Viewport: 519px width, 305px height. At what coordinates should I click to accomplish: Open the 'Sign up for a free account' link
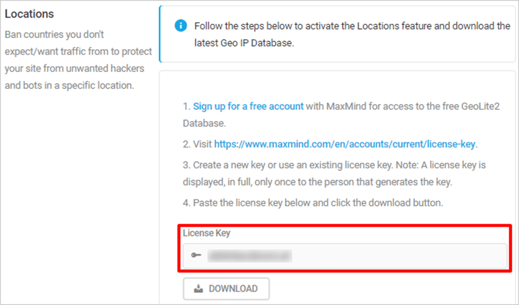pos(248,106)
